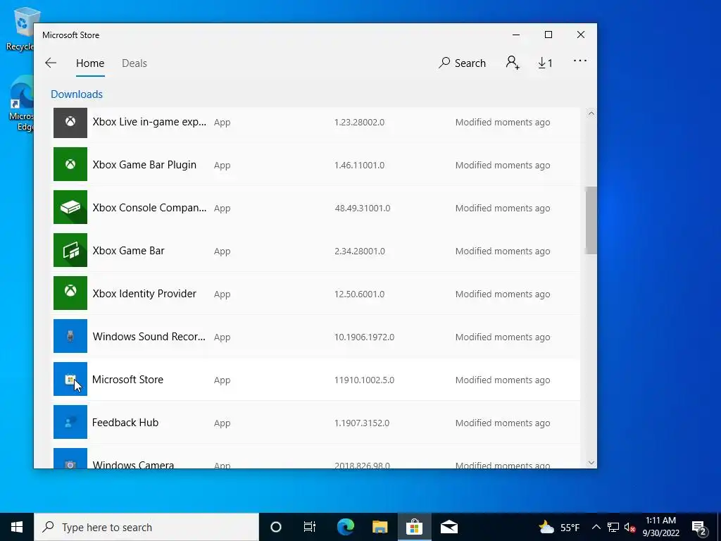
Task: Select the Xbox Game Bar name text
Action: (128, 251)
